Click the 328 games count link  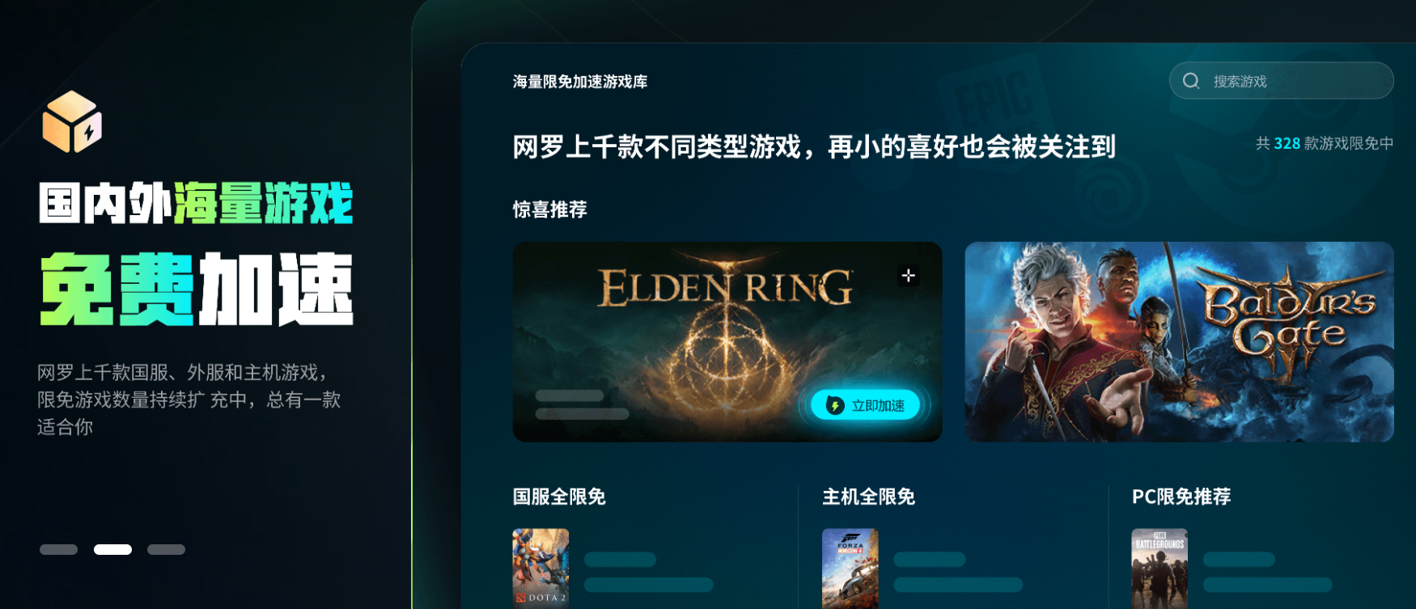1287,143
